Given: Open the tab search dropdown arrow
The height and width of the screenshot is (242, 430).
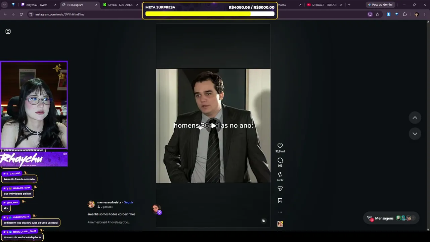Looking at the screenshot, I should [4, 5].
